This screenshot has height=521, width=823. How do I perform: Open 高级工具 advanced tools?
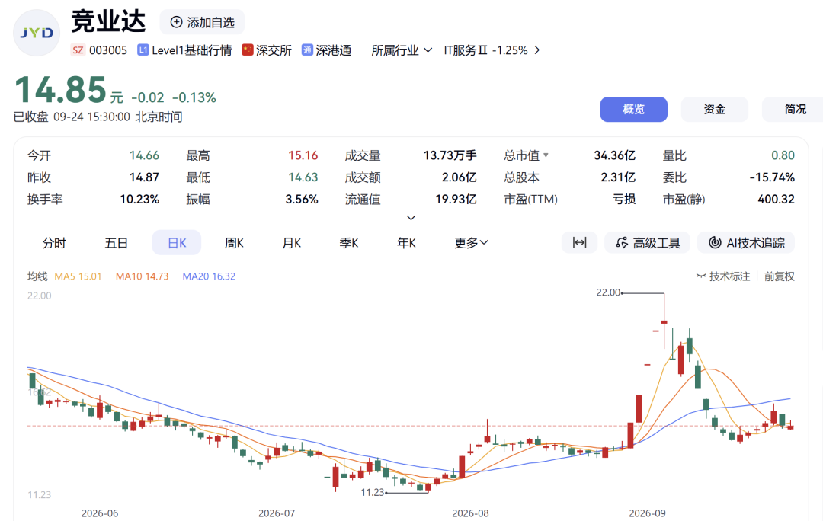648,242
